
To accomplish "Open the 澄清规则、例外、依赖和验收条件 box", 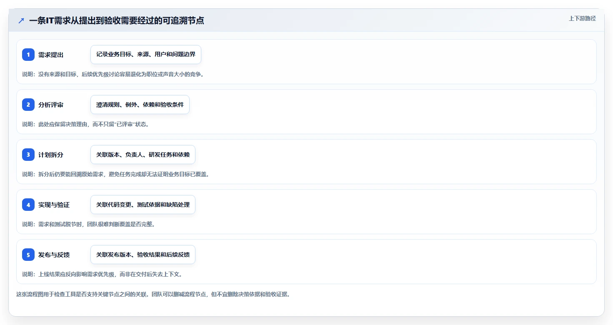I will pyautogui.click(x=140, y=105).
